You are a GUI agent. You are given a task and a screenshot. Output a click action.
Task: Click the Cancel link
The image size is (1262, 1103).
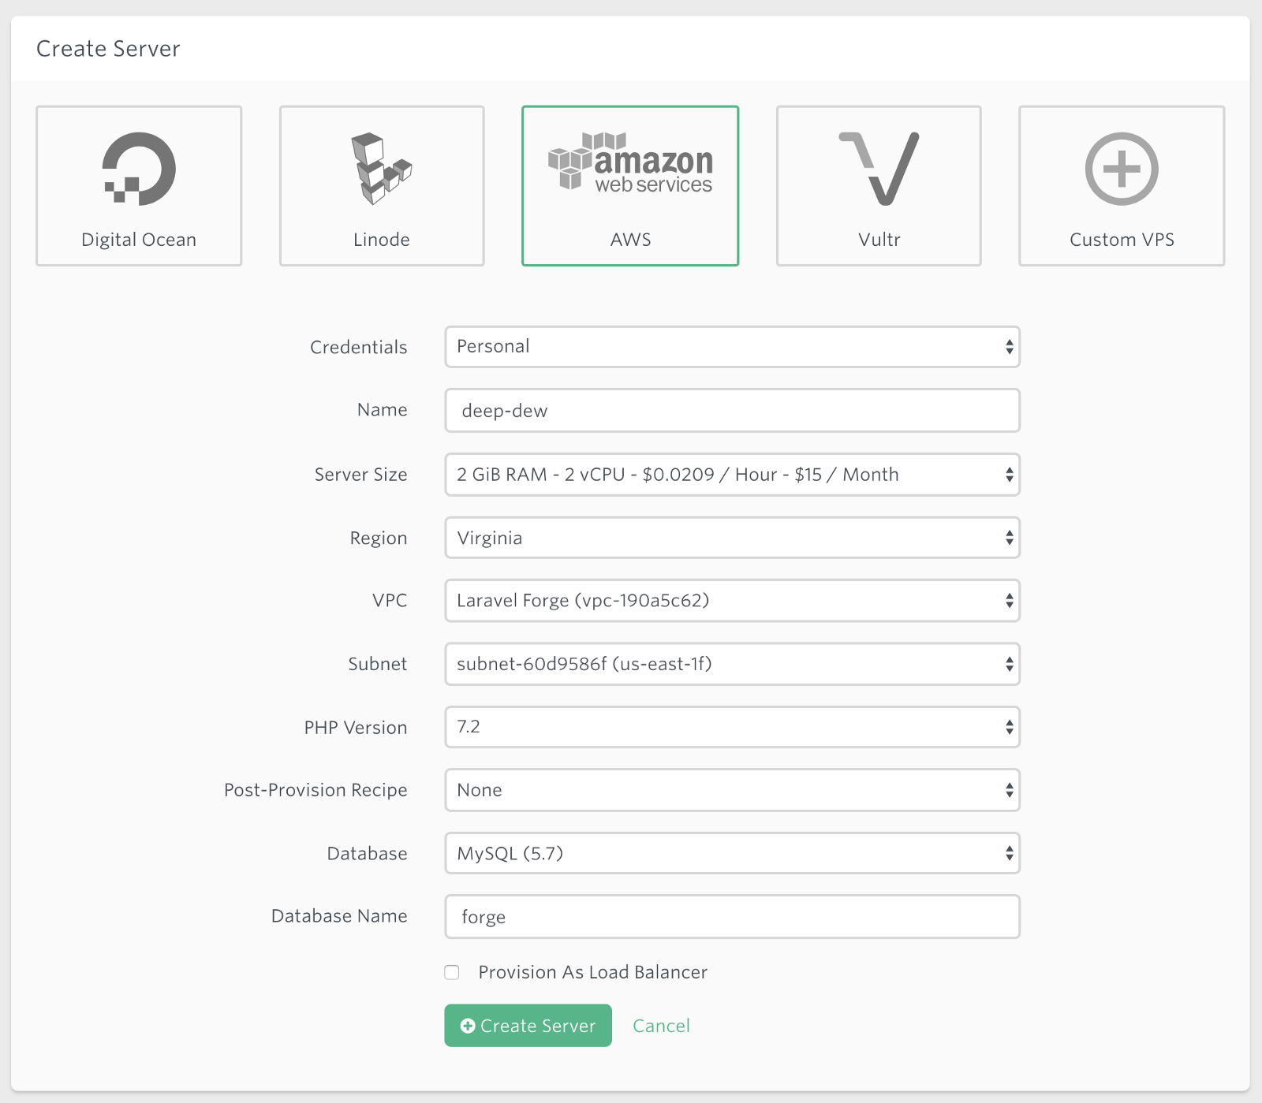(661, 1026)
